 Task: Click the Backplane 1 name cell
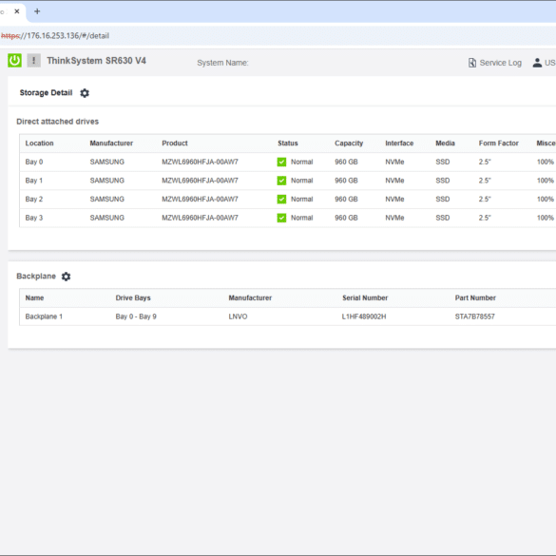pos(44,316)
